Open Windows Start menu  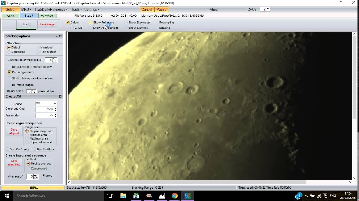coord(7,196)
